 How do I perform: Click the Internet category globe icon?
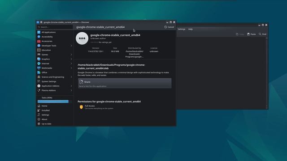[x=39, y=64]
